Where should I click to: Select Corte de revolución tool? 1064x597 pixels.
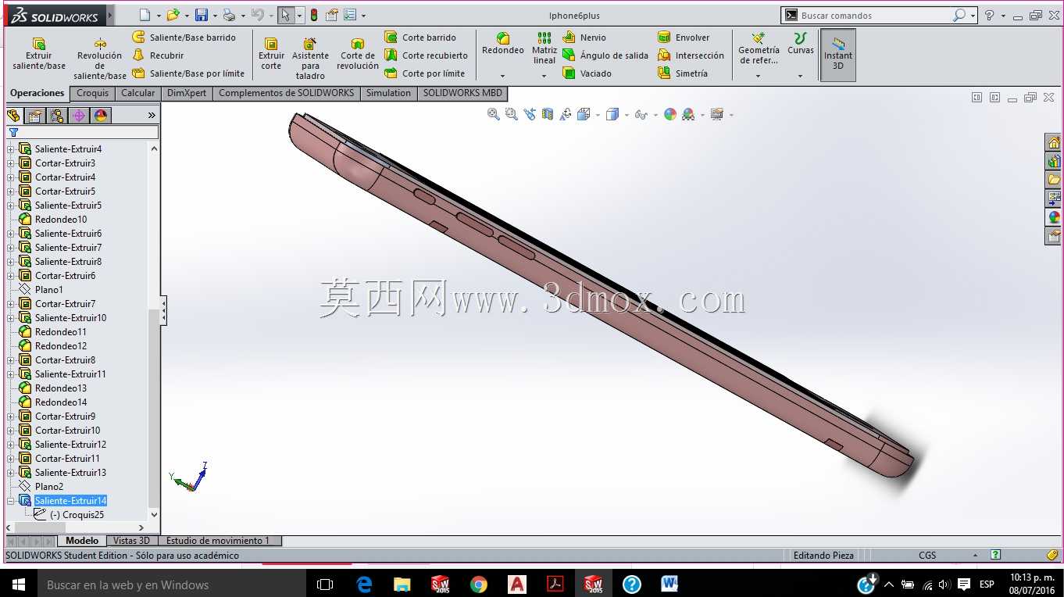point(358,53)
